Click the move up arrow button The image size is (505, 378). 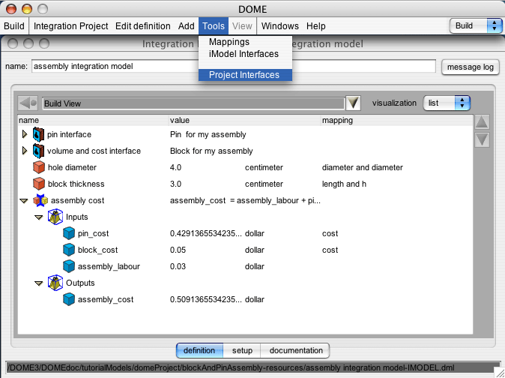click(x=482, y=122)
